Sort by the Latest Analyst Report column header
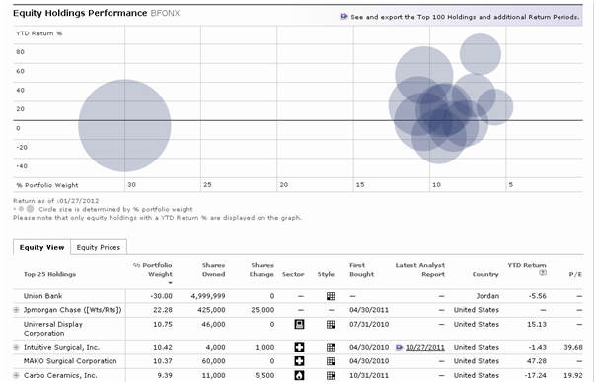 point(420,270)
